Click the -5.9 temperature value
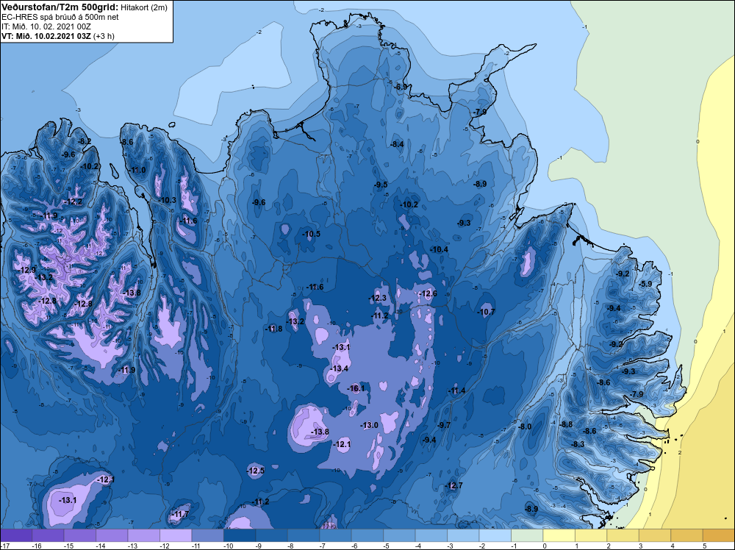The height and width of the screenshot is (550, 735). (645, 284)
